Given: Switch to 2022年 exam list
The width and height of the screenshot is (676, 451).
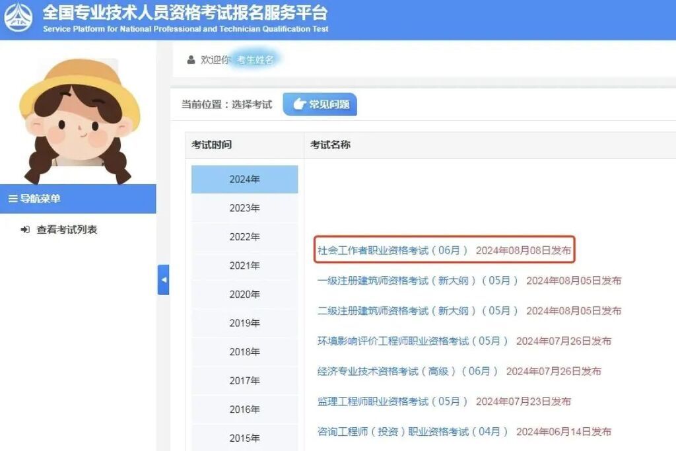Looking at the screenshot, I should (244, 237).
